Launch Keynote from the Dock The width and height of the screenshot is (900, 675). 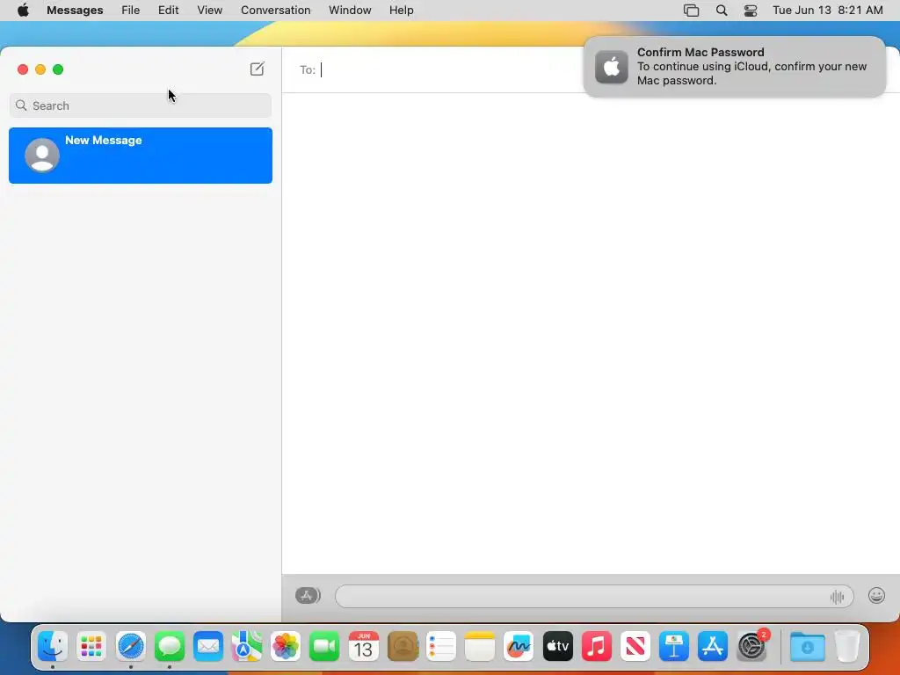click(674, 646)
